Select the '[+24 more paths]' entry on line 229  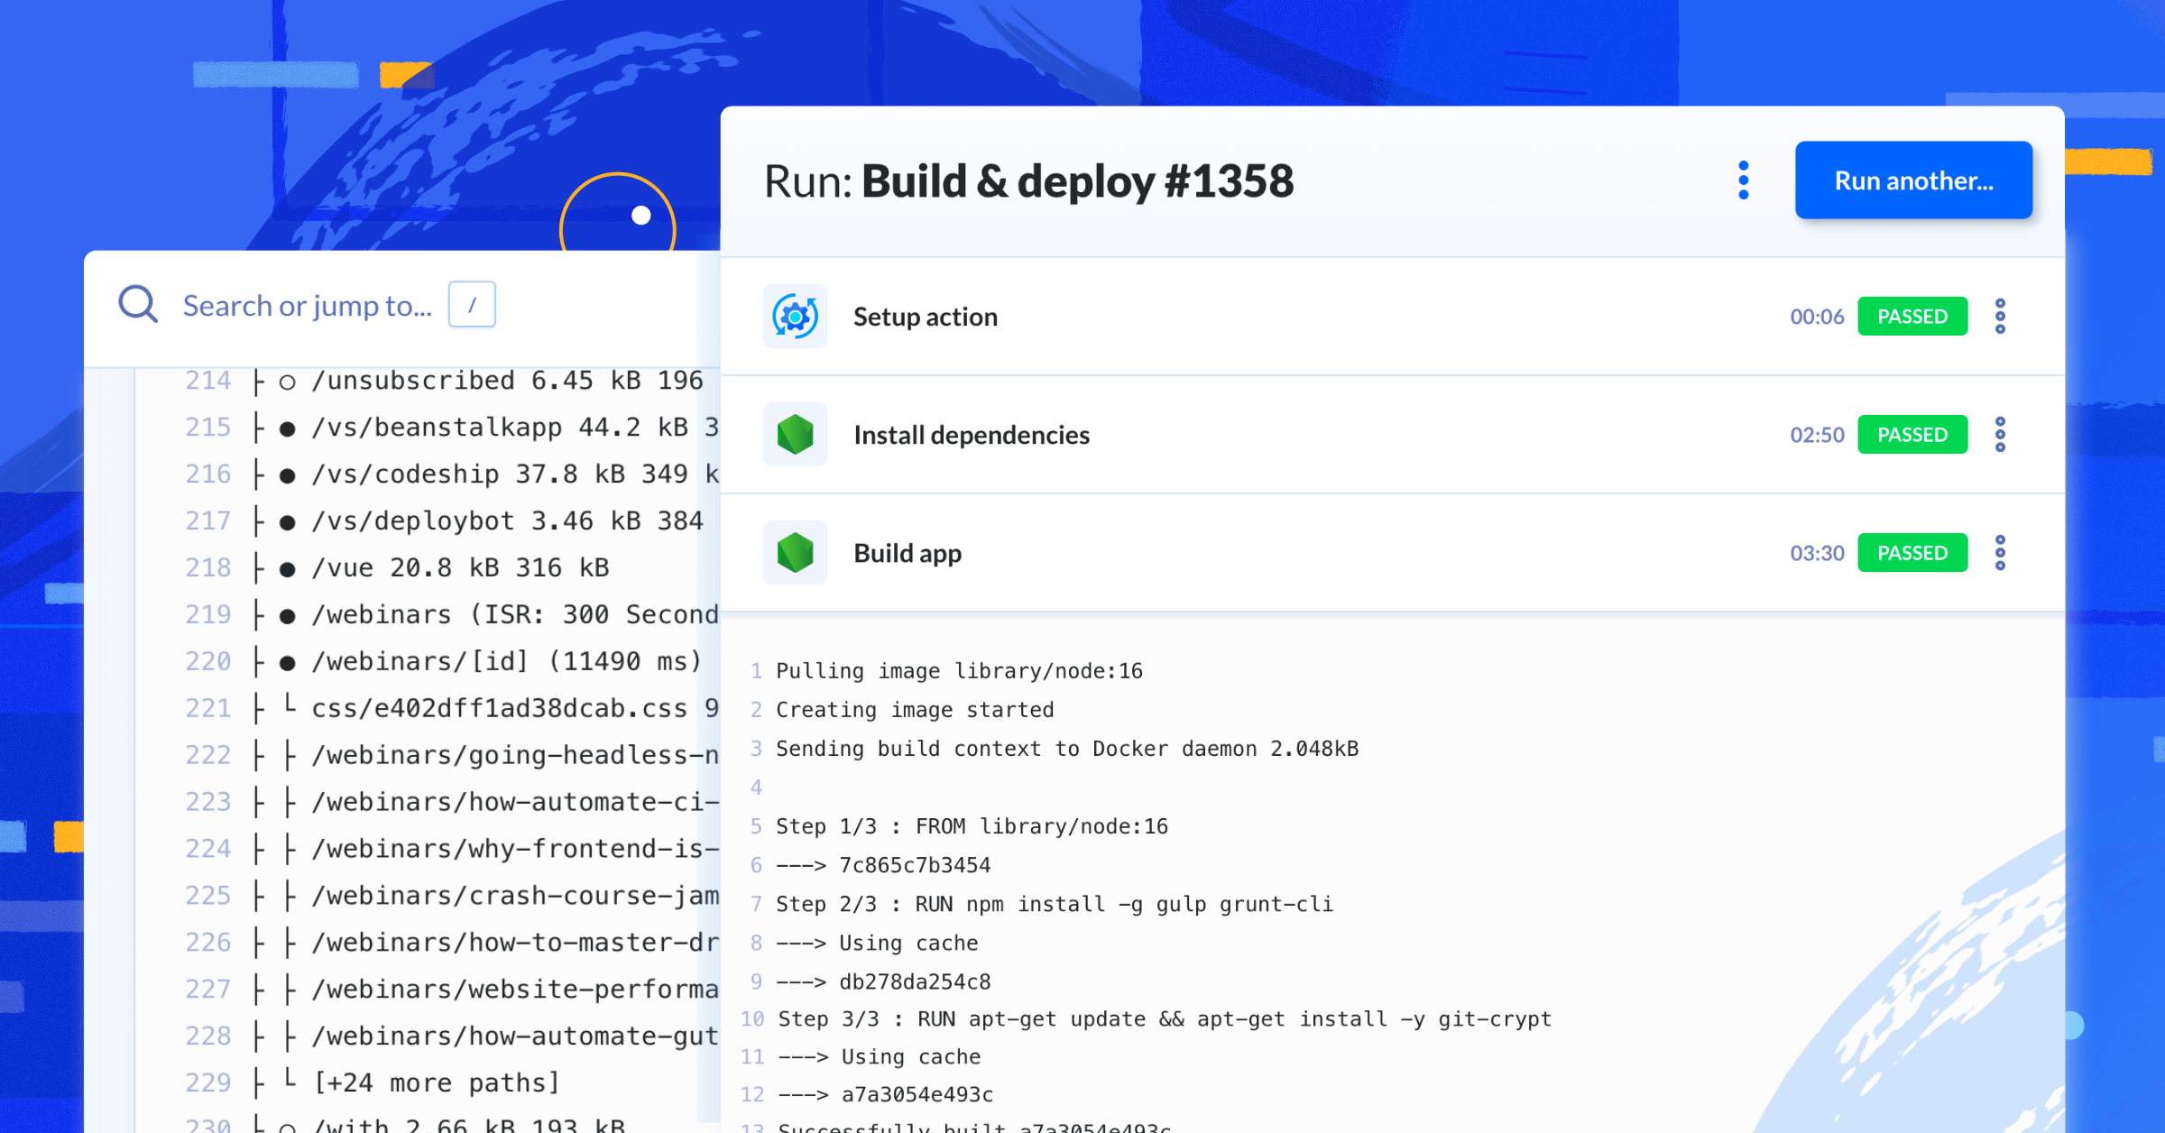pyautogui.click(x=437, y=1082)
